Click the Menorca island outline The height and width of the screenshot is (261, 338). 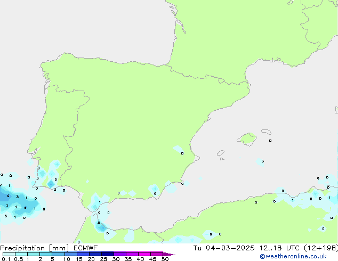coord(266,131)
